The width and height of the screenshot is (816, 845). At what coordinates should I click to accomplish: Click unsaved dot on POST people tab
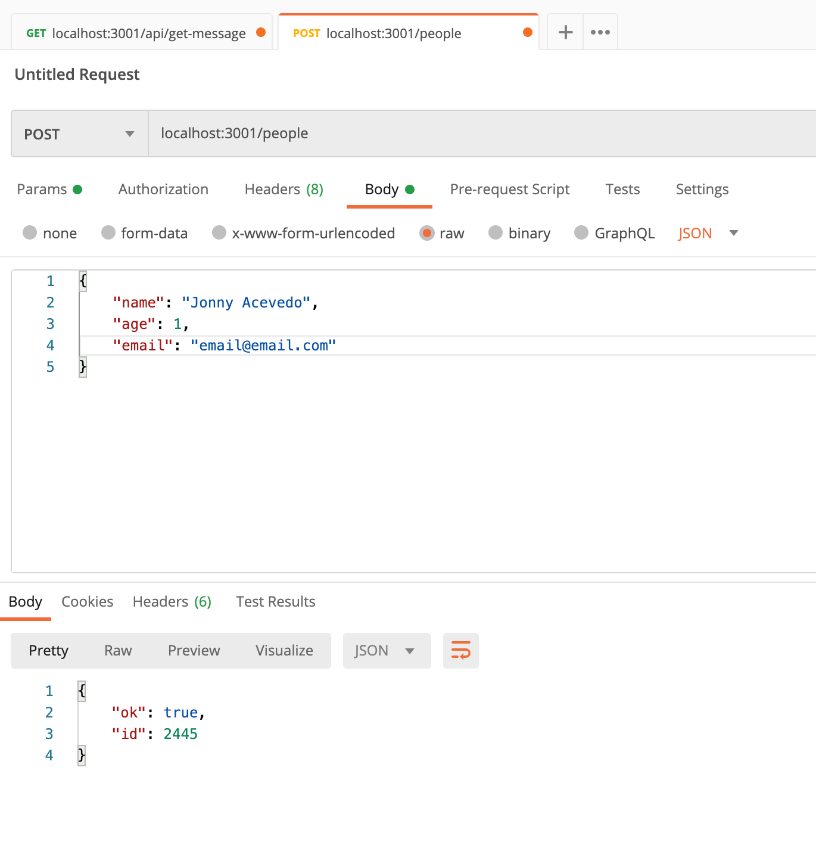point(528,32)
